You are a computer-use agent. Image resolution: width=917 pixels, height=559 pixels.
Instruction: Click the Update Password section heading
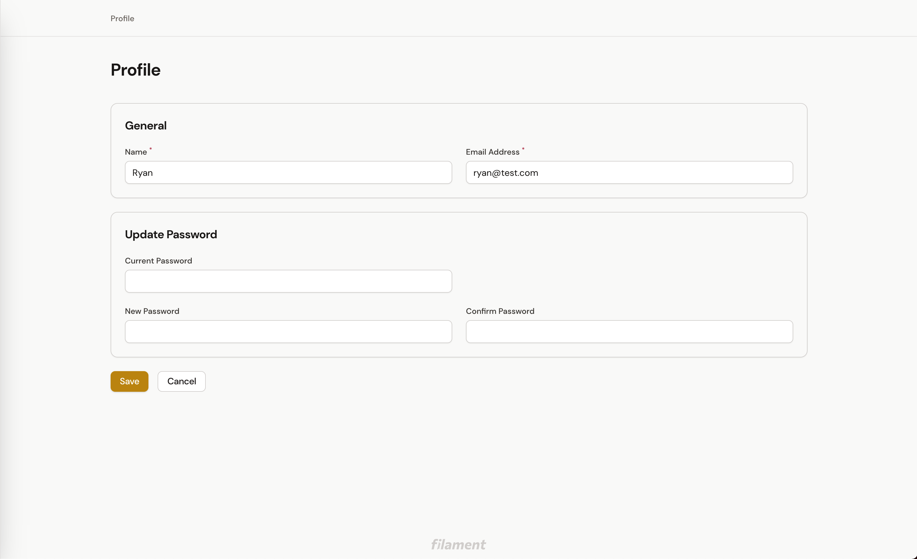(x=171, y=235)
